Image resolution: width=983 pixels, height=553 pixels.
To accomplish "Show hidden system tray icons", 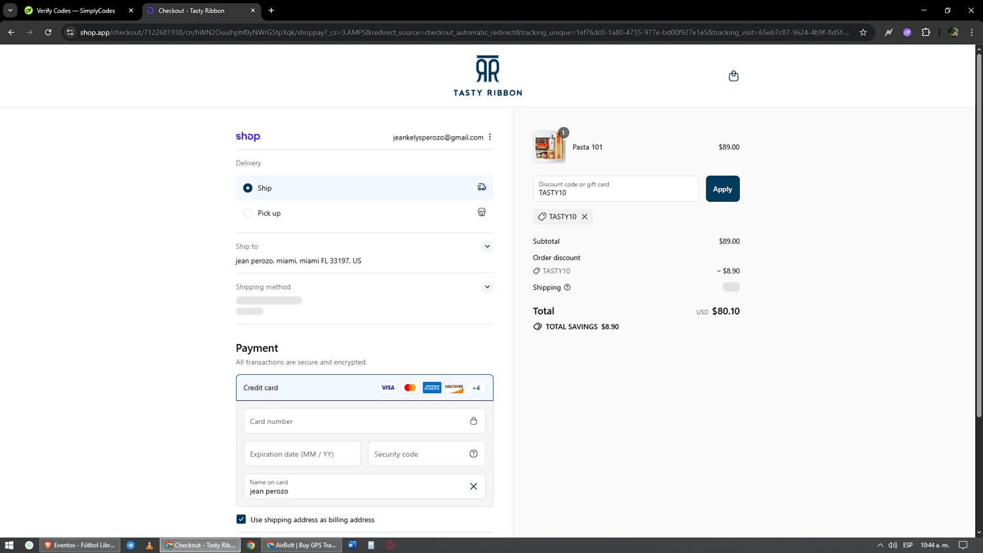I will pos(879,545).
